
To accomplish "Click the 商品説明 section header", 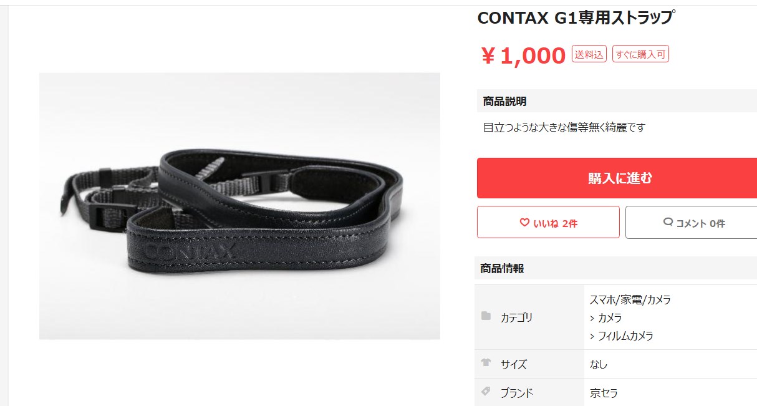I will (x=504, y=101).
